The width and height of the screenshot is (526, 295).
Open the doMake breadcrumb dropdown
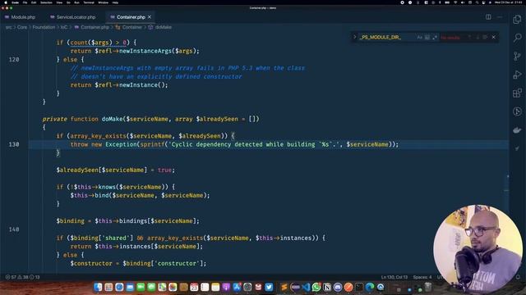coord(160,27)
